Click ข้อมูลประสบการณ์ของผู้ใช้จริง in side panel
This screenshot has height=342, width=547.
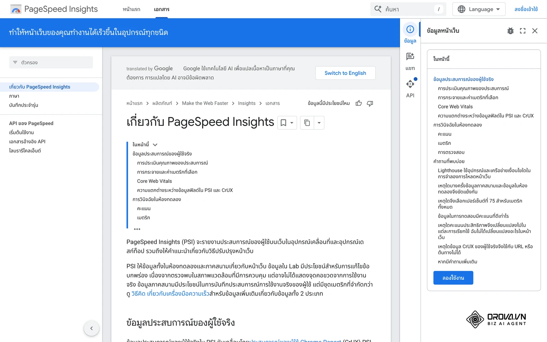click(x=464, y=79)
